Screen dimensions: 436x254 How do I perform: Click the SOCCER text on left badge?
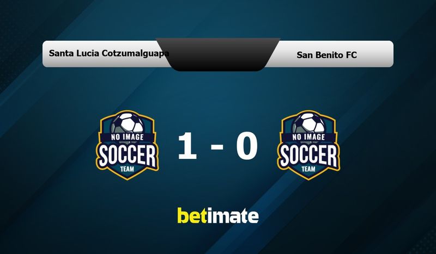128,155
